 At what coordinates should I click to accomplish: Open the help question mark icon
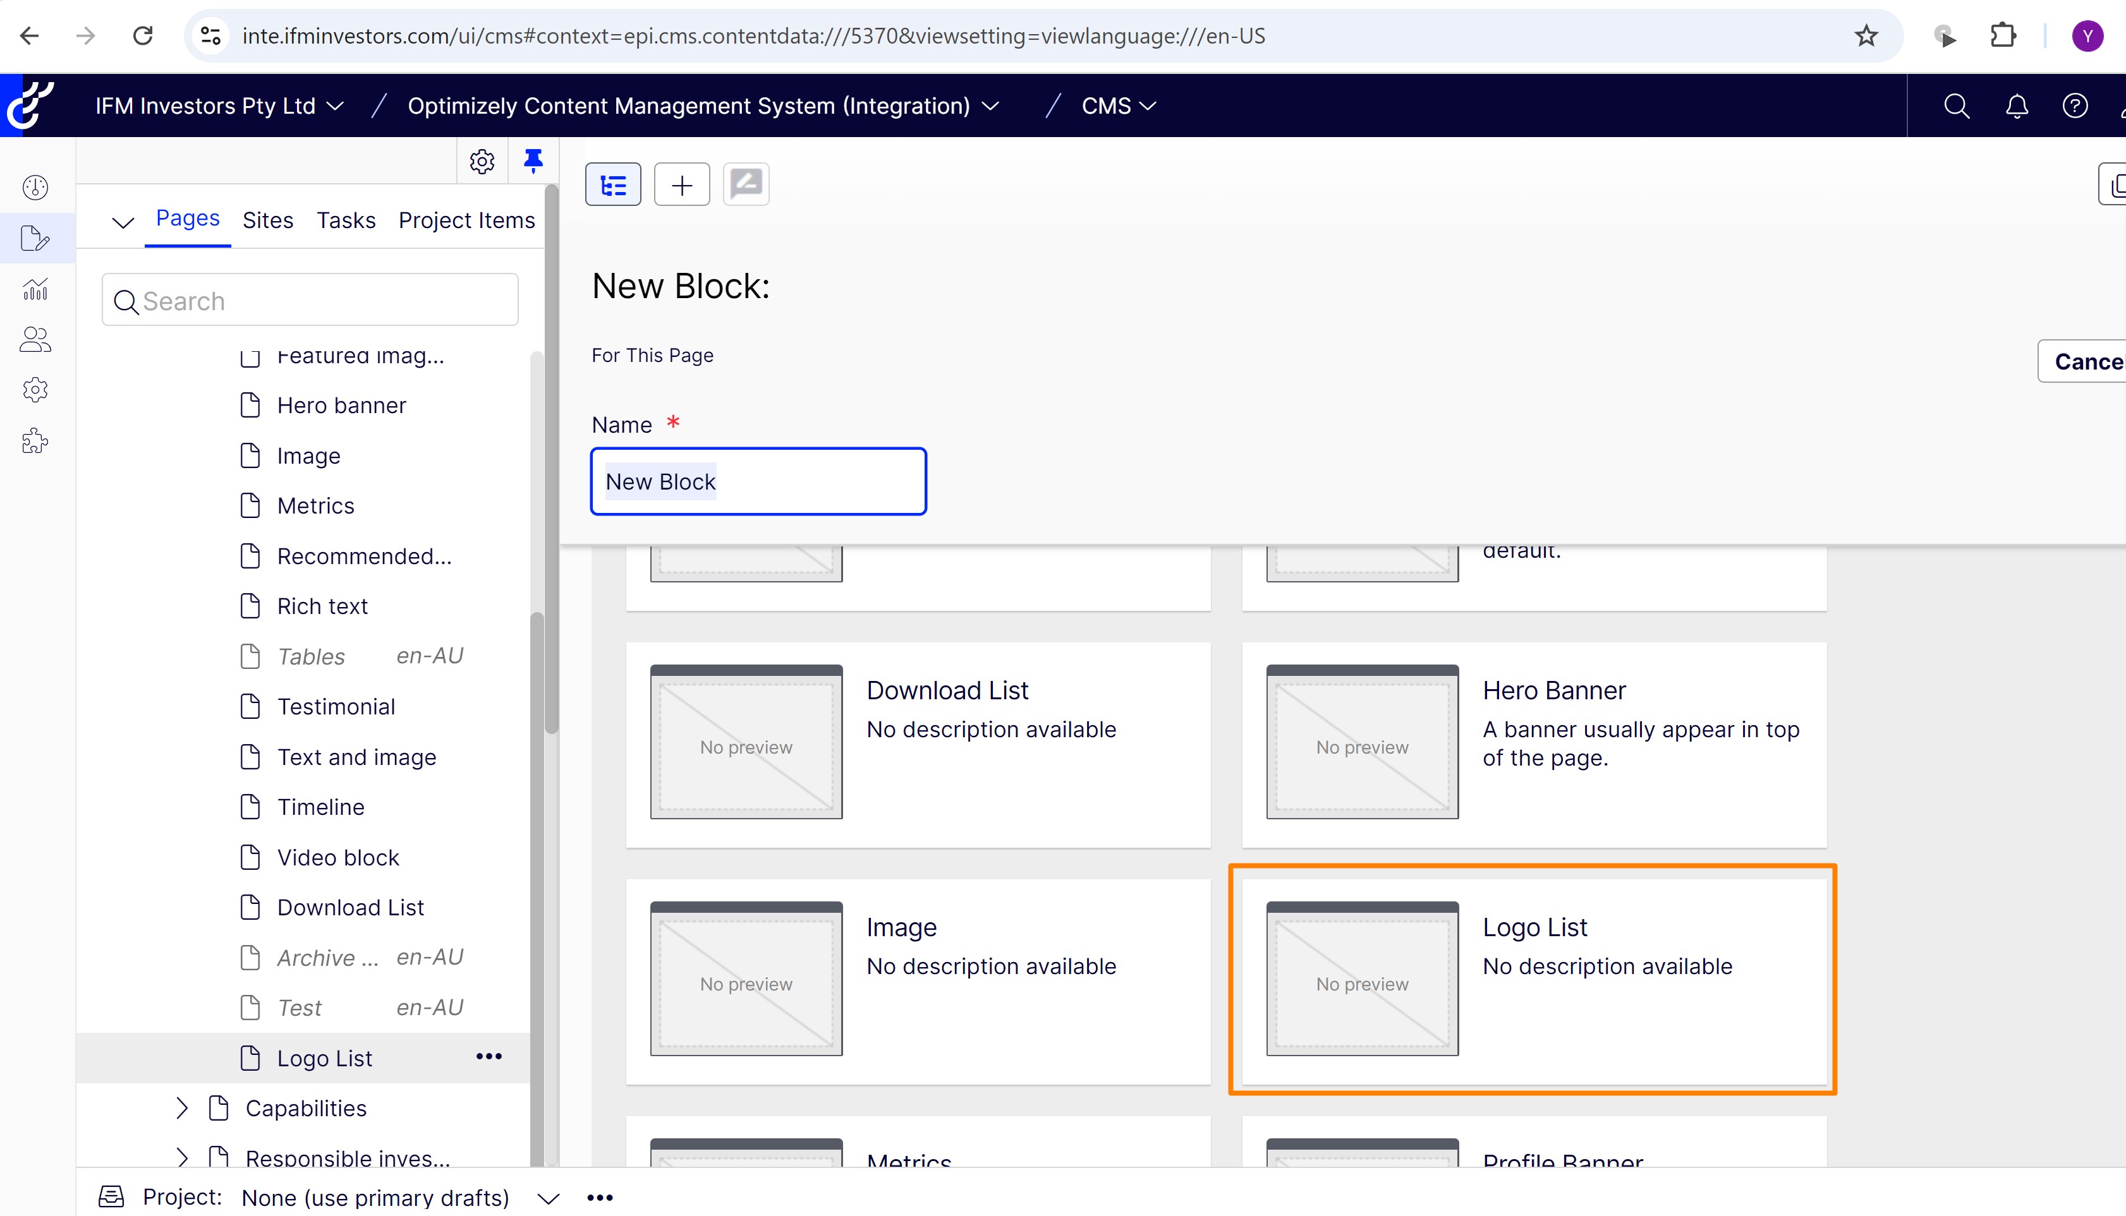click(2075, 106)
